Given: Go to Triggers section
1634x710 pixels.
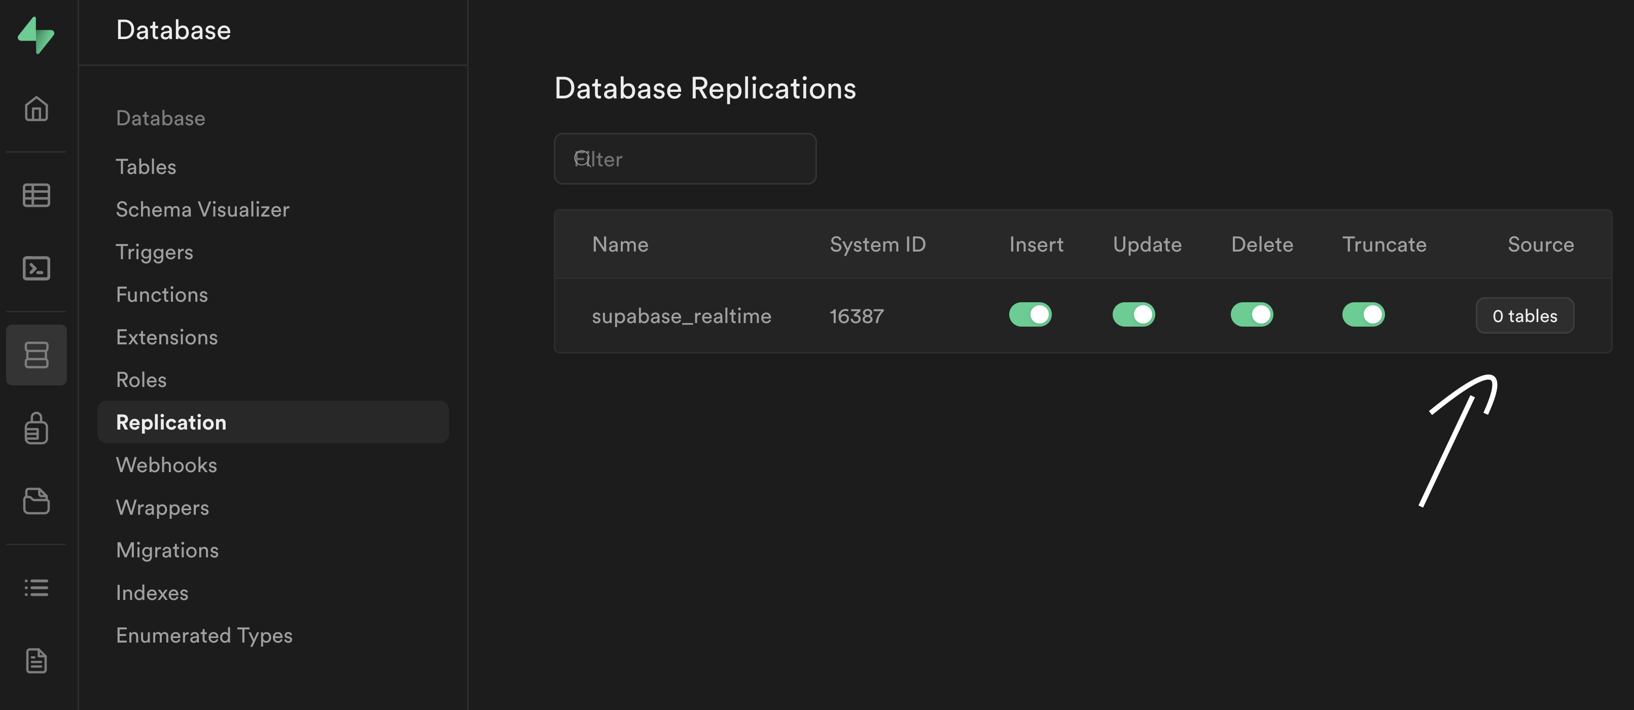Looking at the screenshot, I should click(154, 252).
